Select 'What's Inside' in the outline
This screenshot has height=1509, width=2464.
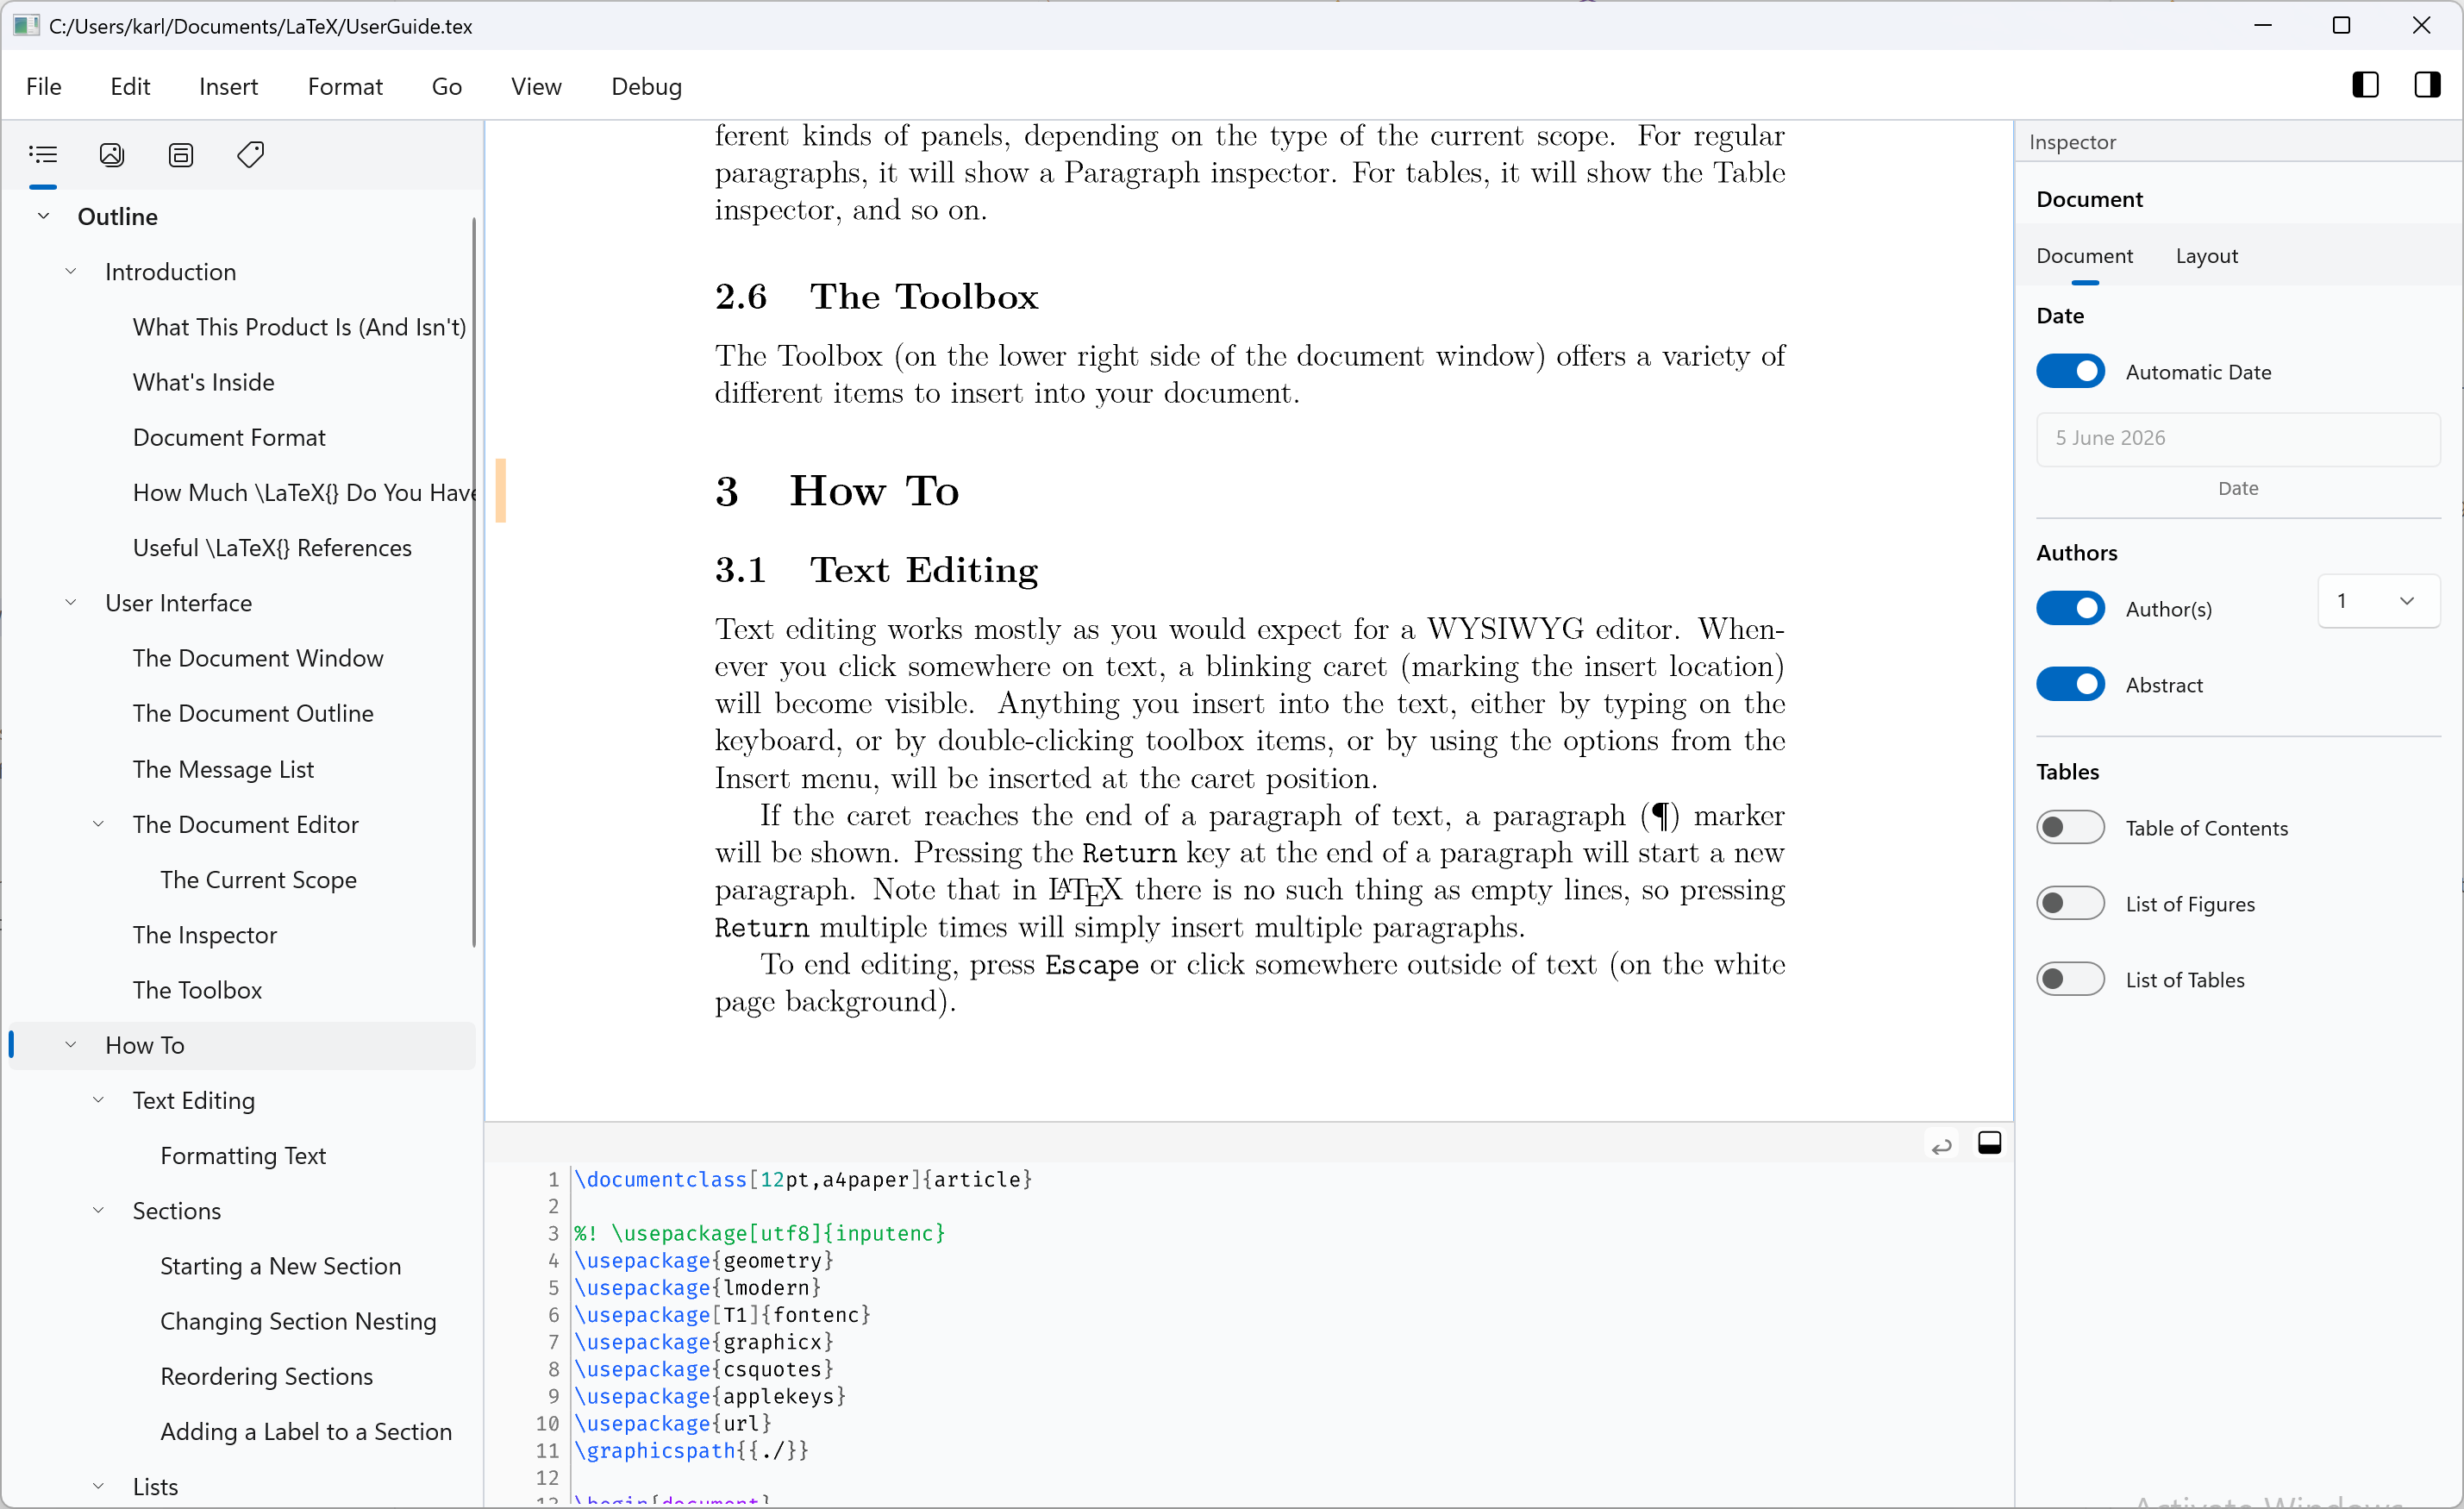pos(203,382)
